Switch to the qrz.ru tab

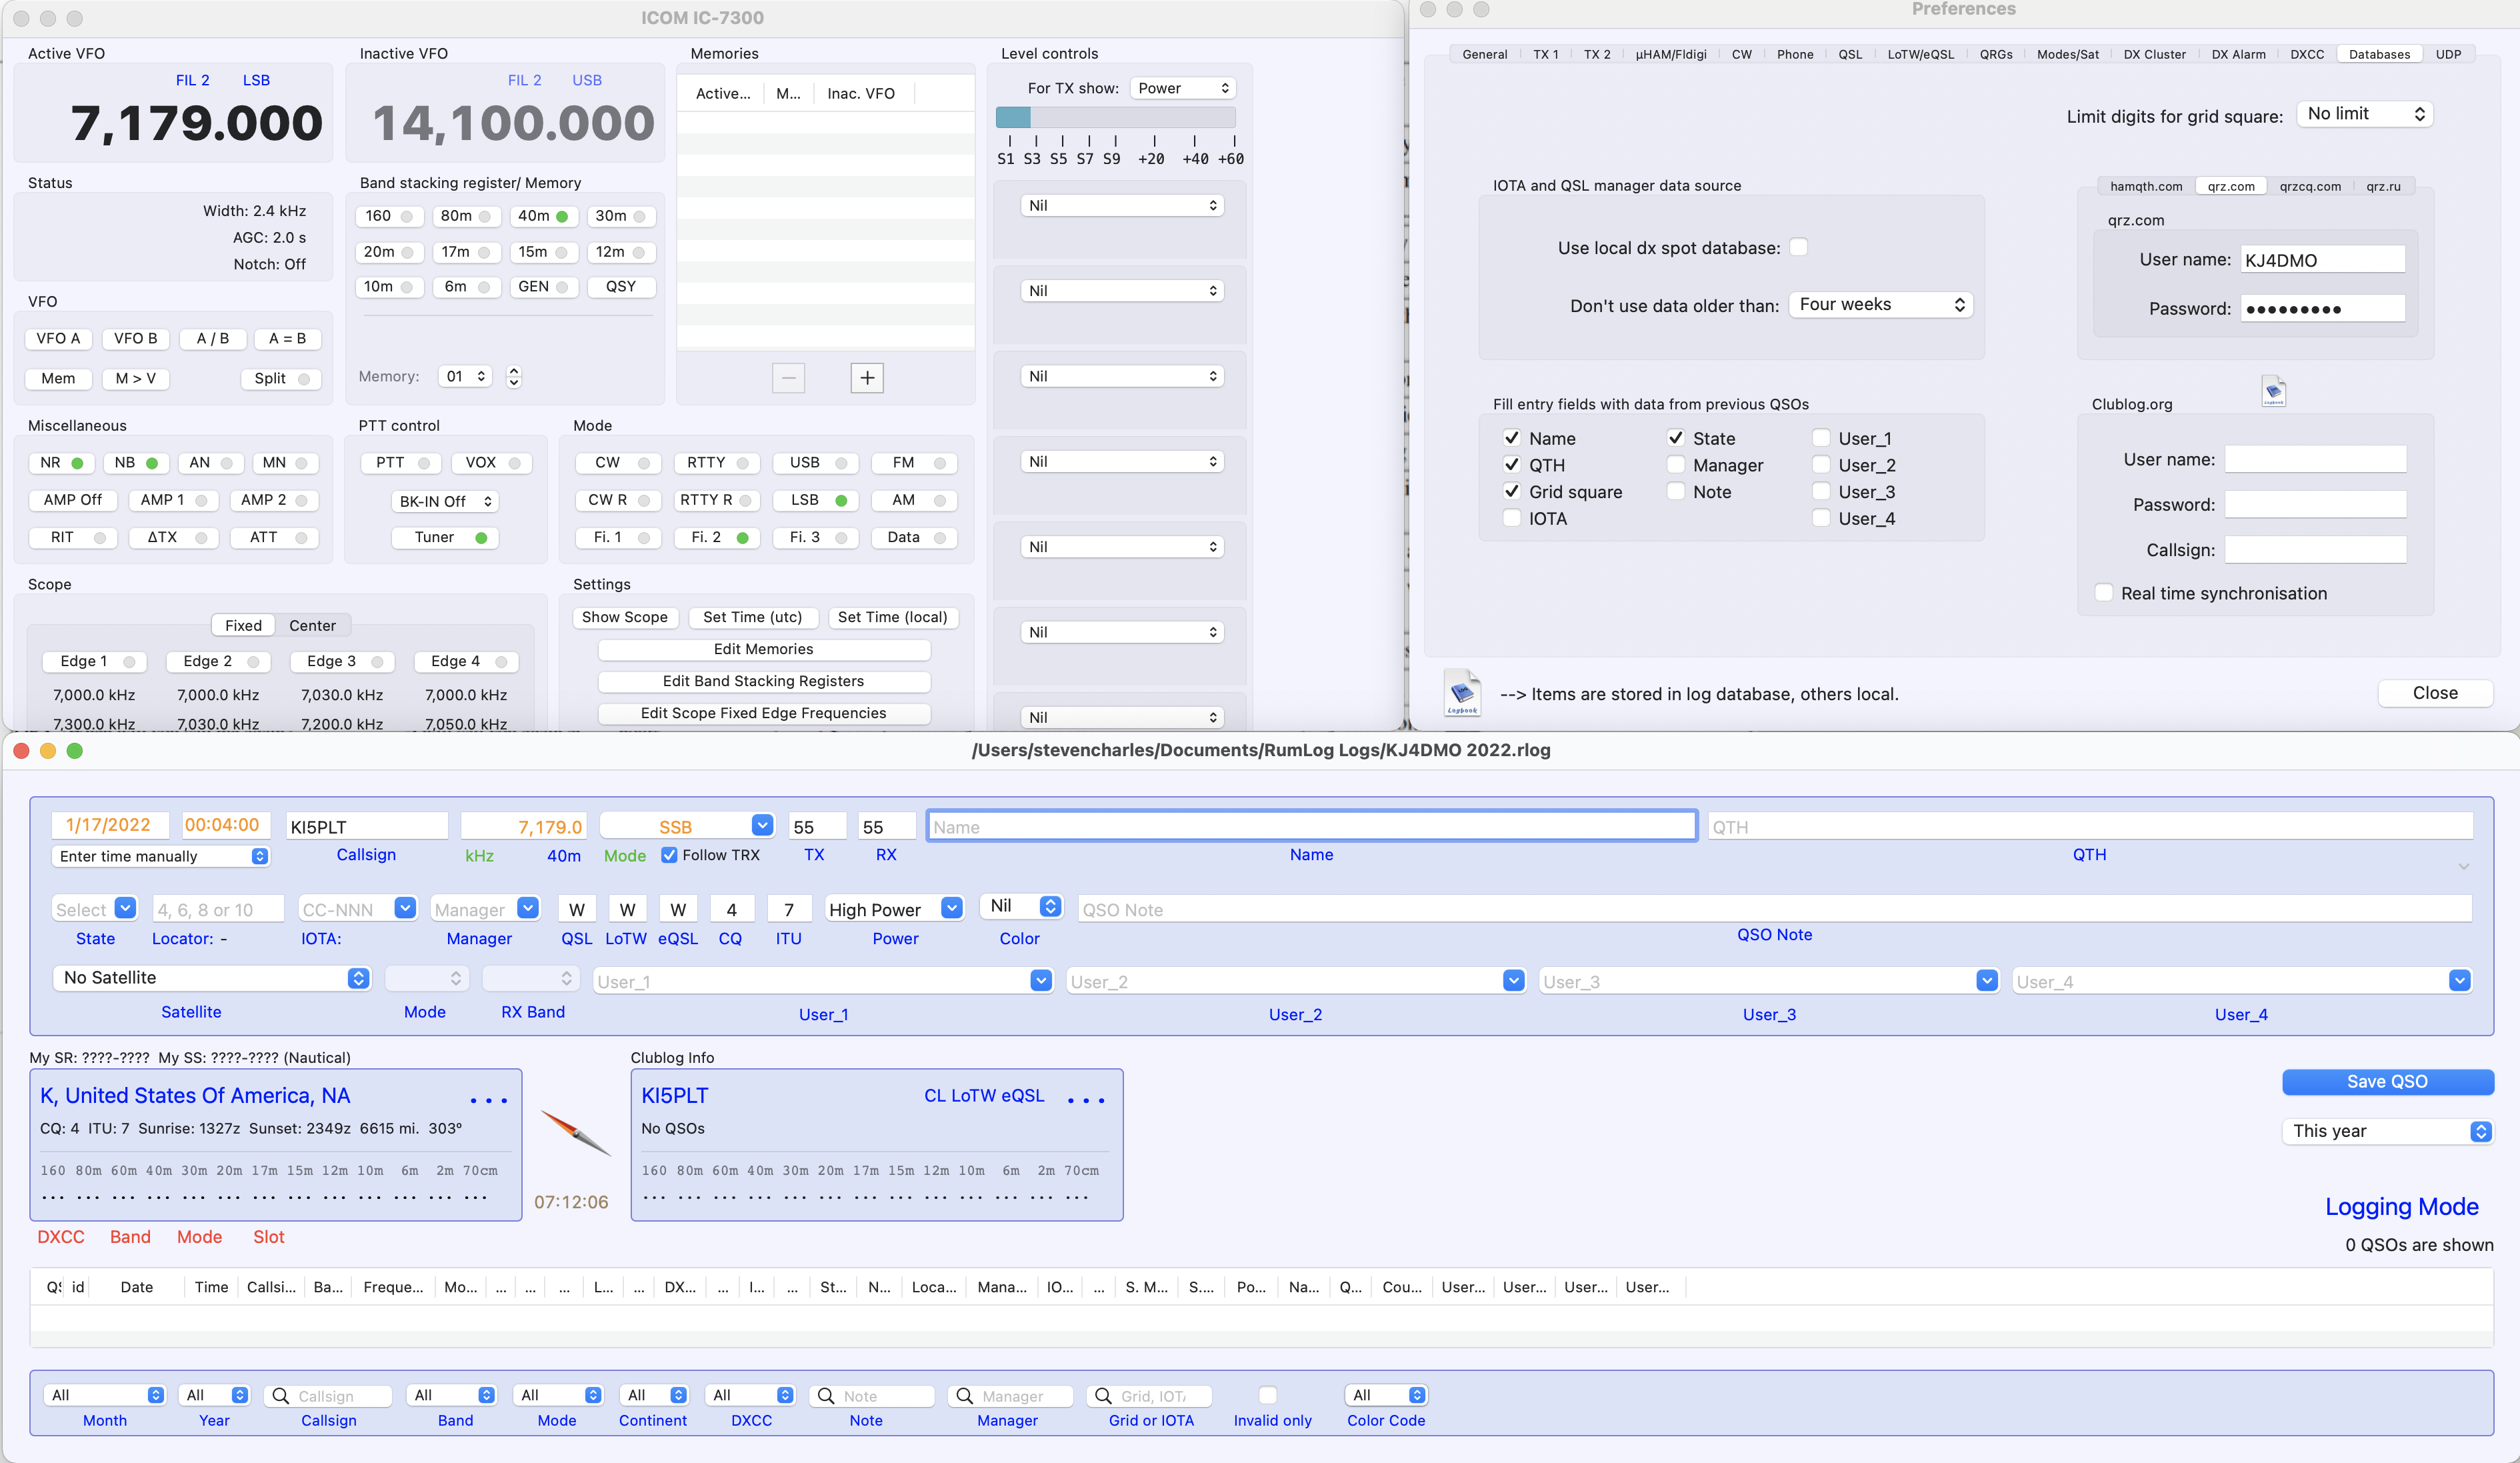click(x=2383, y=186)
